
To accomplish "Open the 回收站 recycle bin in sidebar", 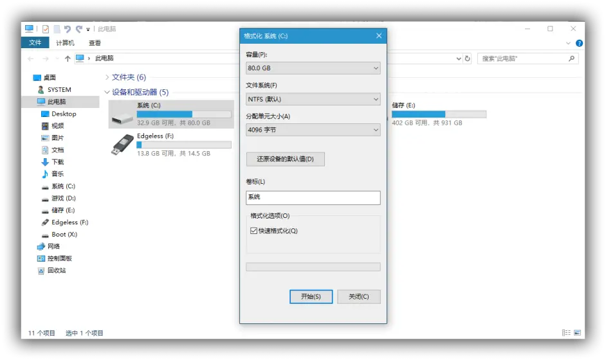I will pyautogui.click(x=57, y=271).
